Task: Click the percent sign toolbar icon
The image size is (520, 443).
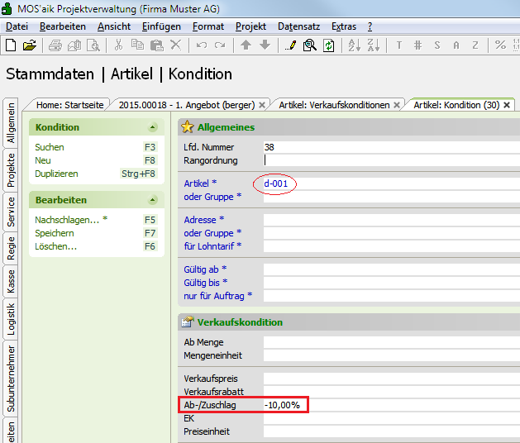Action: tap(500, 45)
